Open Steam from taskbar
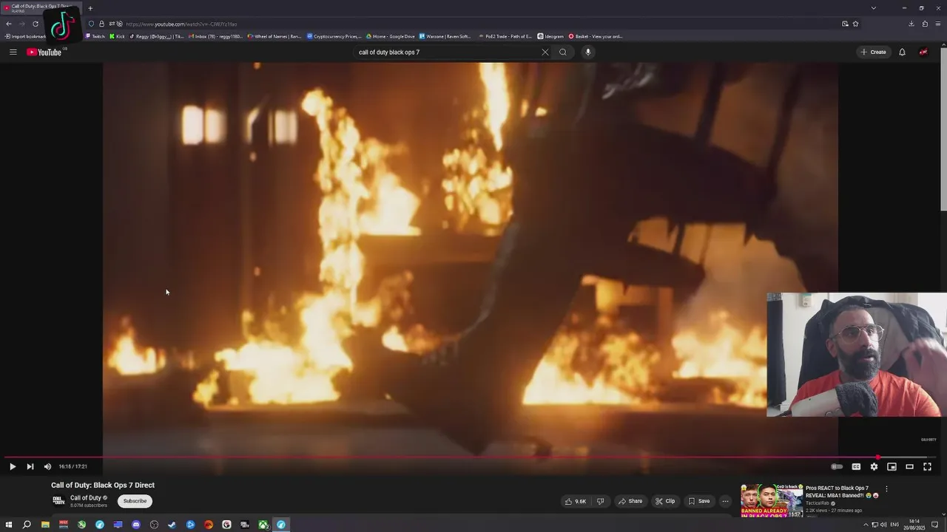 pos(172,525)
